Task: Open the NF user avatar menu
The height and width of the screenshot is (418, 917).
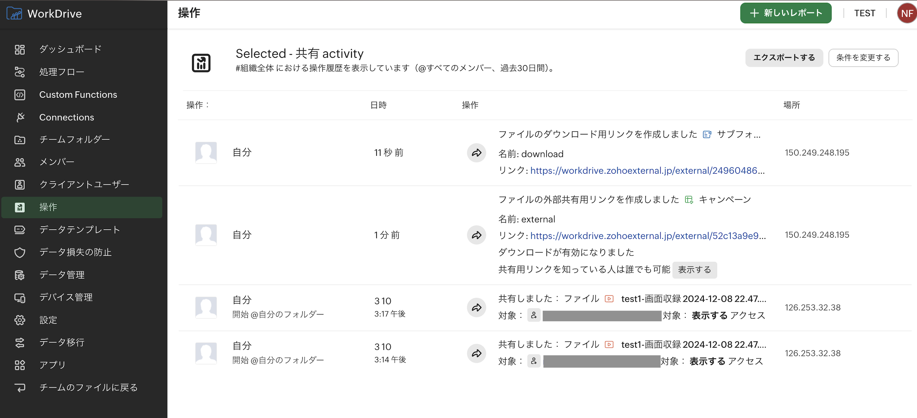Action: 906,13
